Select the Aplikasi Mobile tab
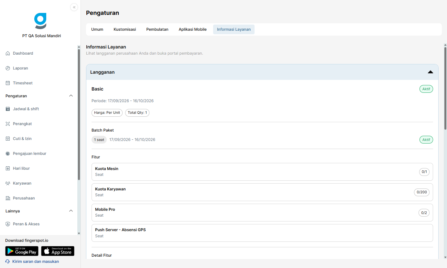 (193, 29)
